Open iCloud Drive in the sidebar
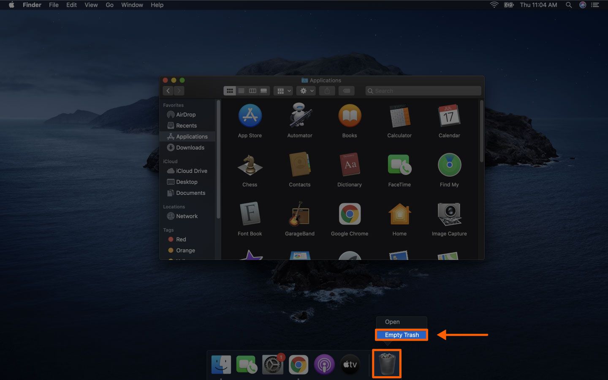Screen dimensions: 608x380 (x=187, y=171)
